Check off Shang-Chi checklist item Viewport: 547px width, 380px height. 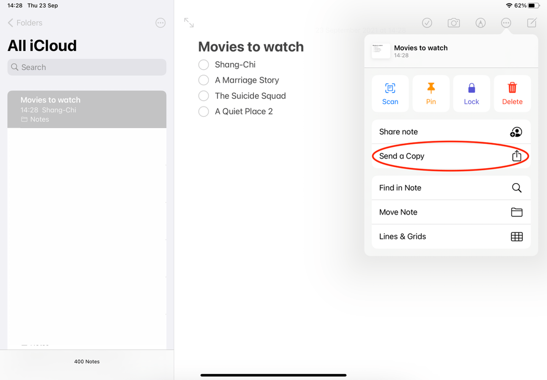click(x=203, y=64)
